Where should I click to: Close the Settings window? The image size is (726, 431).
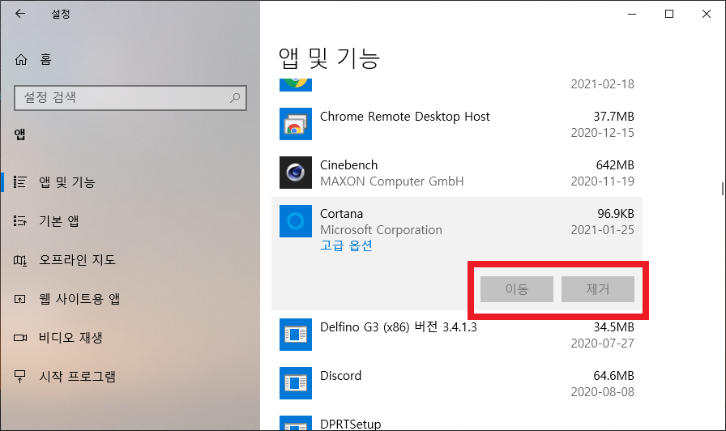[x=706, y=14]
